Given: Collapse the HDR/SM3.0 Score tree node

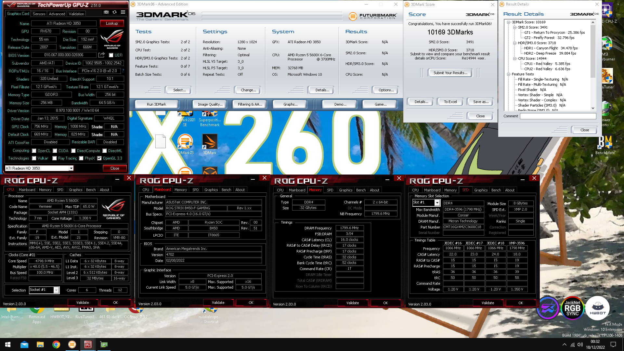Looking at the screenshot, I should pyautogui.click(x=515, y=43).
